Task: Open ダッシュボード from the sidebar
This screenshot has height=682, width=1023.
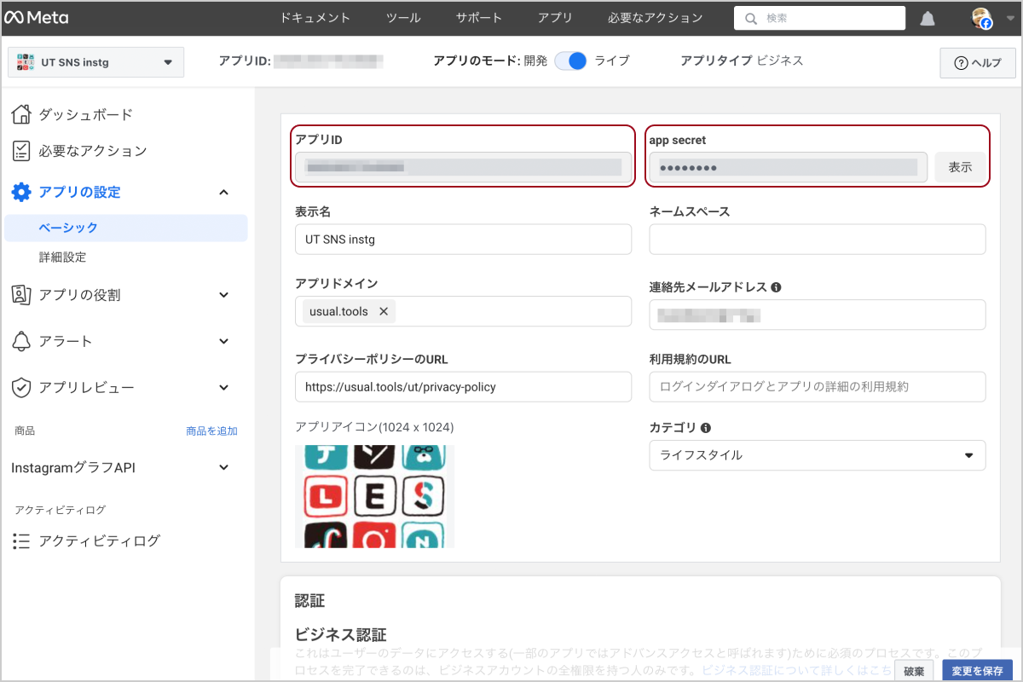Action: [x=85, y=114]
